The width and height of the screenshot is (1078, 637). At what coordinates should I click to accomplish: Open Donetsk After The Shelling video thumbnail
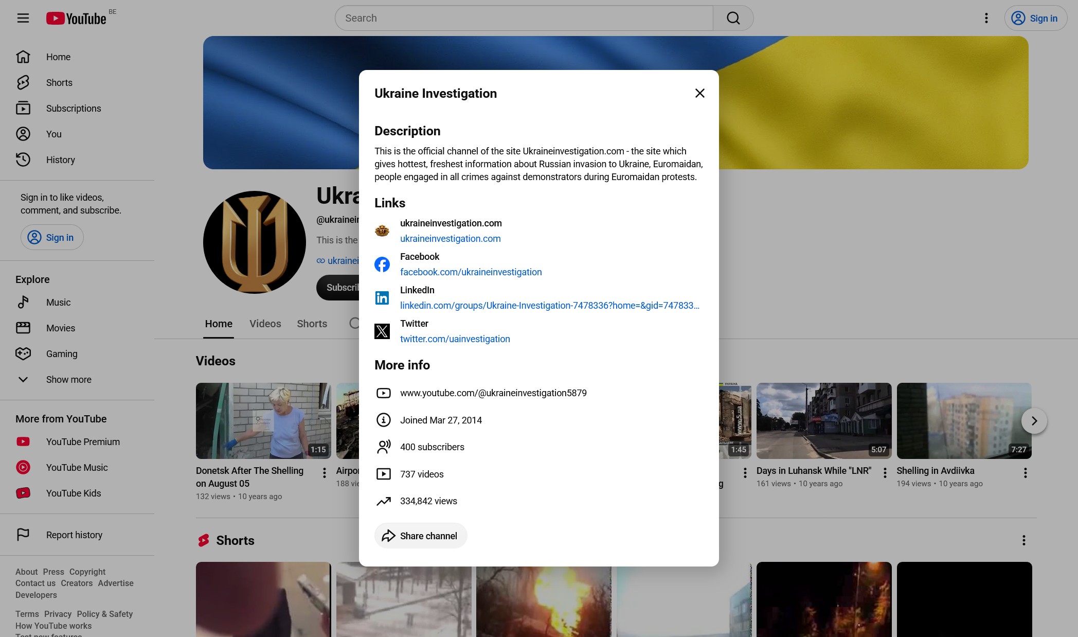click(263, 421)
